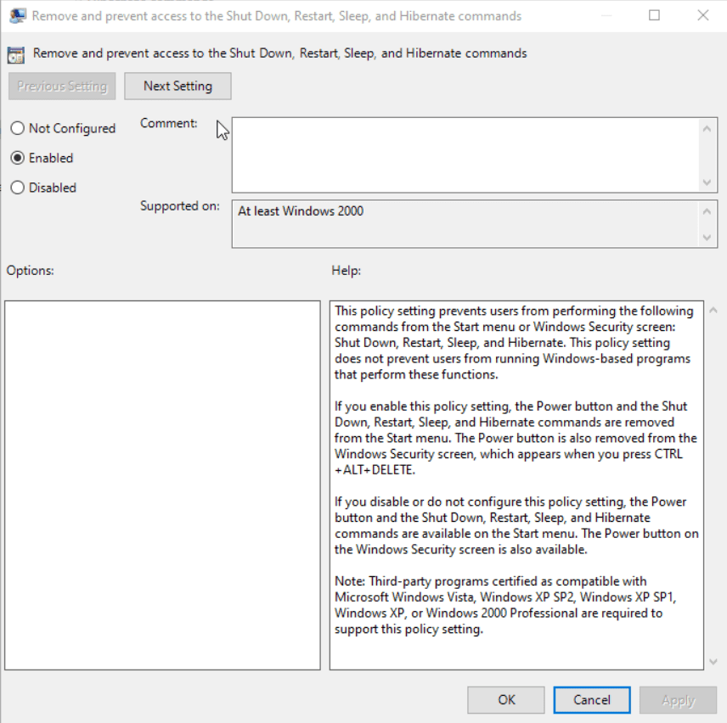Click inside the Comment text box

[x=466, y=155]
